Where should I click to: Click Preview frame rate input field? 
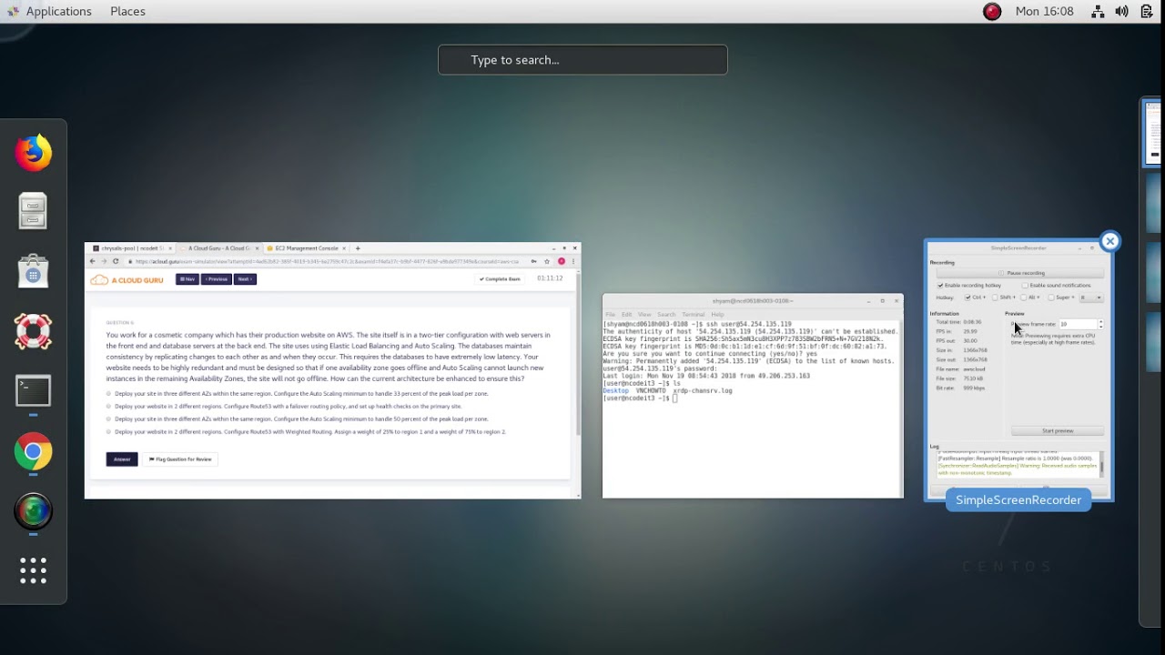[x=1078, y=324]
